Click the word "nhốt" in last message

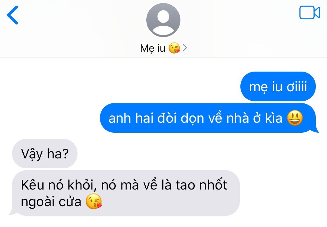click(213, 184)
